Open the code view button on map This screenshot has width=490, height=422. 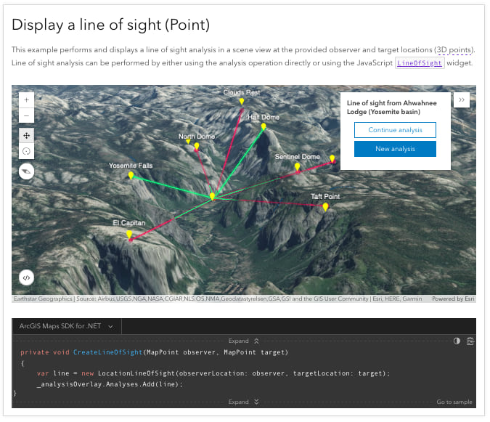[27, 277]
